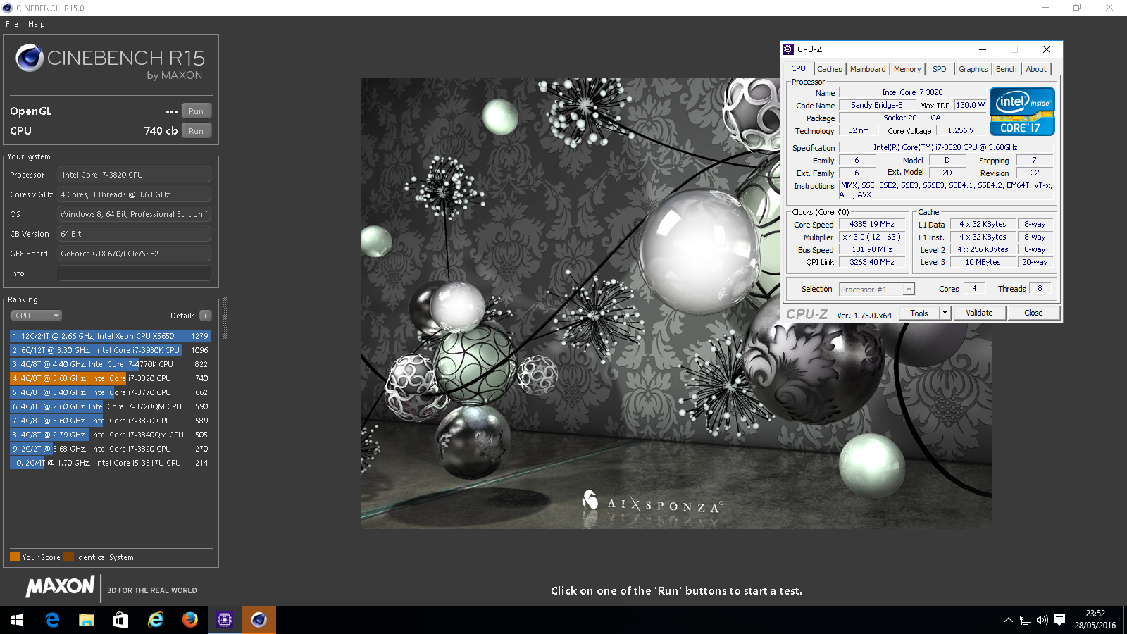Image resolution: width=1127 pixels, height=634 pixels.
Task: Select the CPU tab in CPU-Z
Action: pyautogui.click(x=799, y=68)
